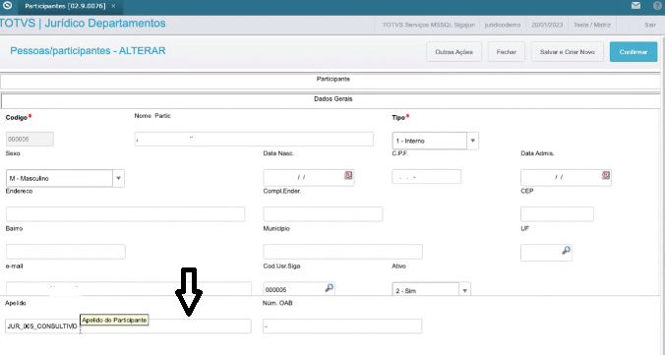Viewport: 665px width, 355px height.
Task: Open the 'M - Masculino' combo box
Action: click(65, 178)
